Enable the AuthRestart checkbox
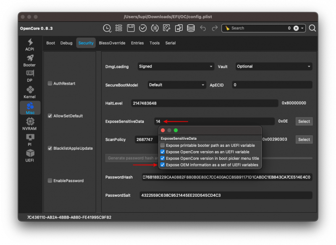Viewport: 336px width, 245px height. click(x=50, y=83)
